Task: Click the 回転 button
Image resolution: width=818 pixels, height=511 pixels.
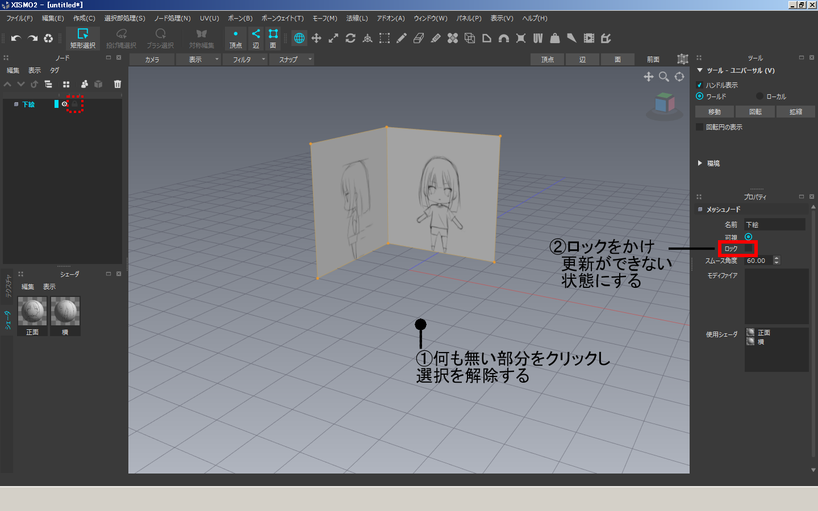Action: click(756, 112)
